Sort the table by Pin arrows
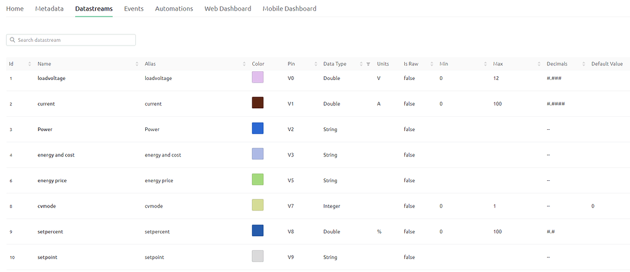This screenshot has height=272, width=630. 316,64
